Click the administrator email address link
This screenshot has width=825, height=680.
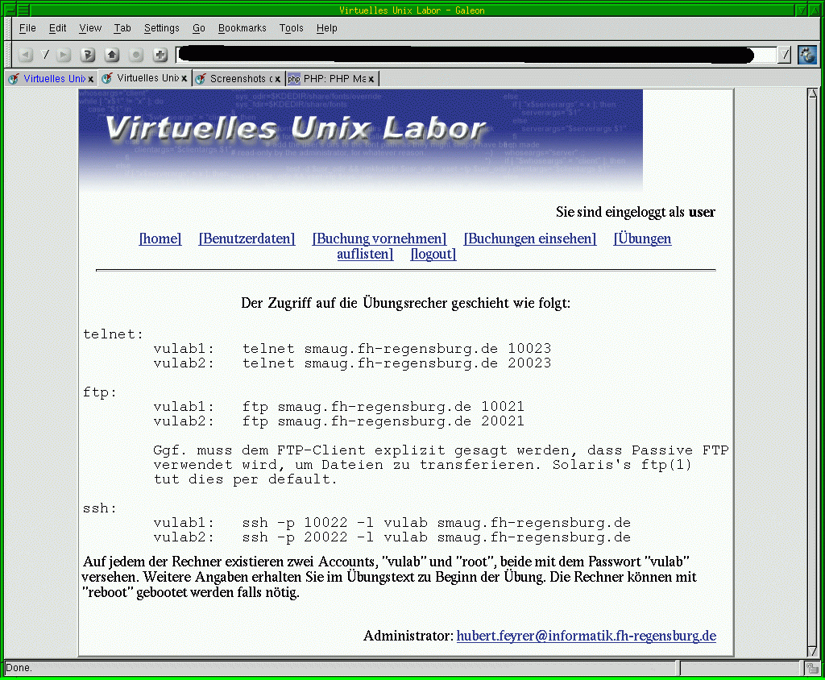(x=587, y=636)
